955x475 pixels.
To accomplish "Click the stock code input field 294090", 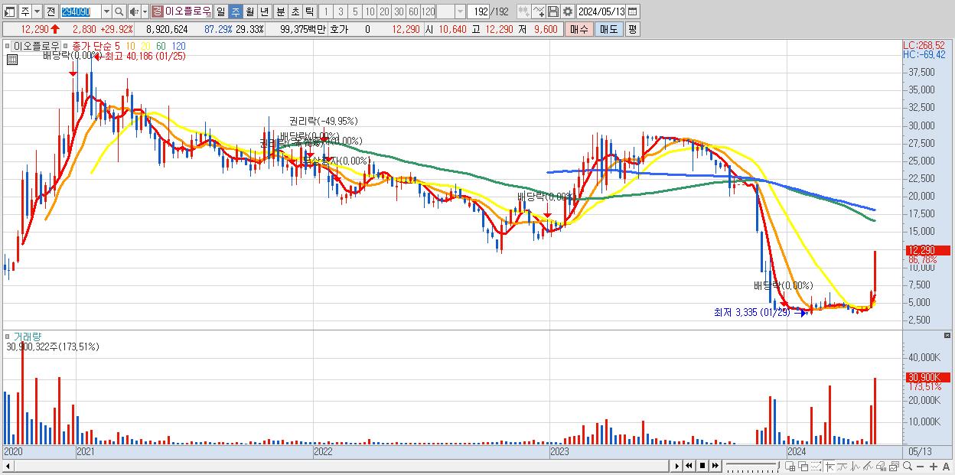I will tap(80, 11).
